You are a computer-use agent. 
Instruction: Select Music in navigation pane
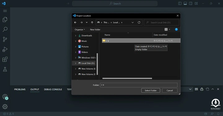click(x=82, y=41)
